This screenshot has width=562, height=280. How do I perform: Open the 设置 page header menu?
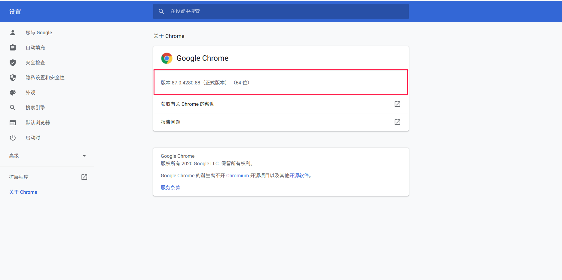point(15,11)
